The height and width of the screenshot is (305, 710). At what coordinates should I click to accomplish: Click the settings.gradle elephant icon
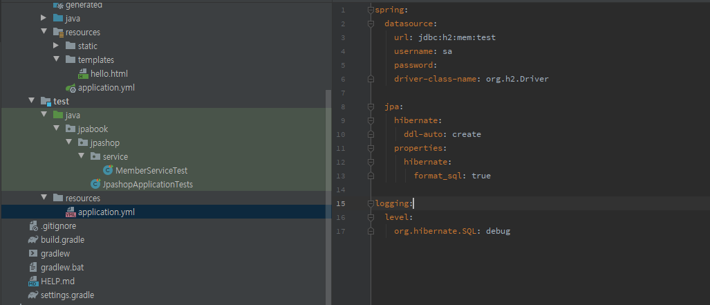pos(33,295)
